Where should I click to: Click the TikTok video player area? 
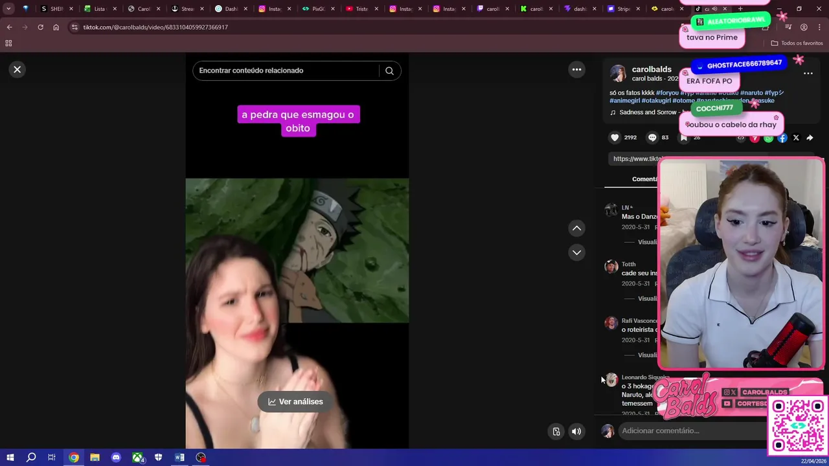[297, 251]
